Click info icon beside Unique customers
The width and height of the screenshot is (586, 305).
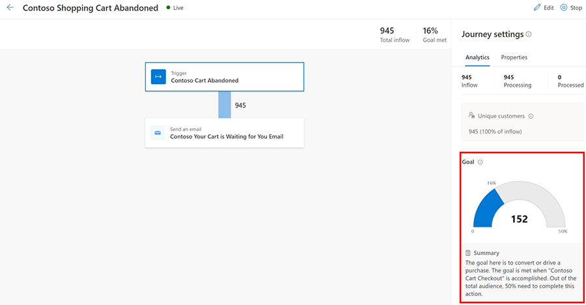[531, 116]
